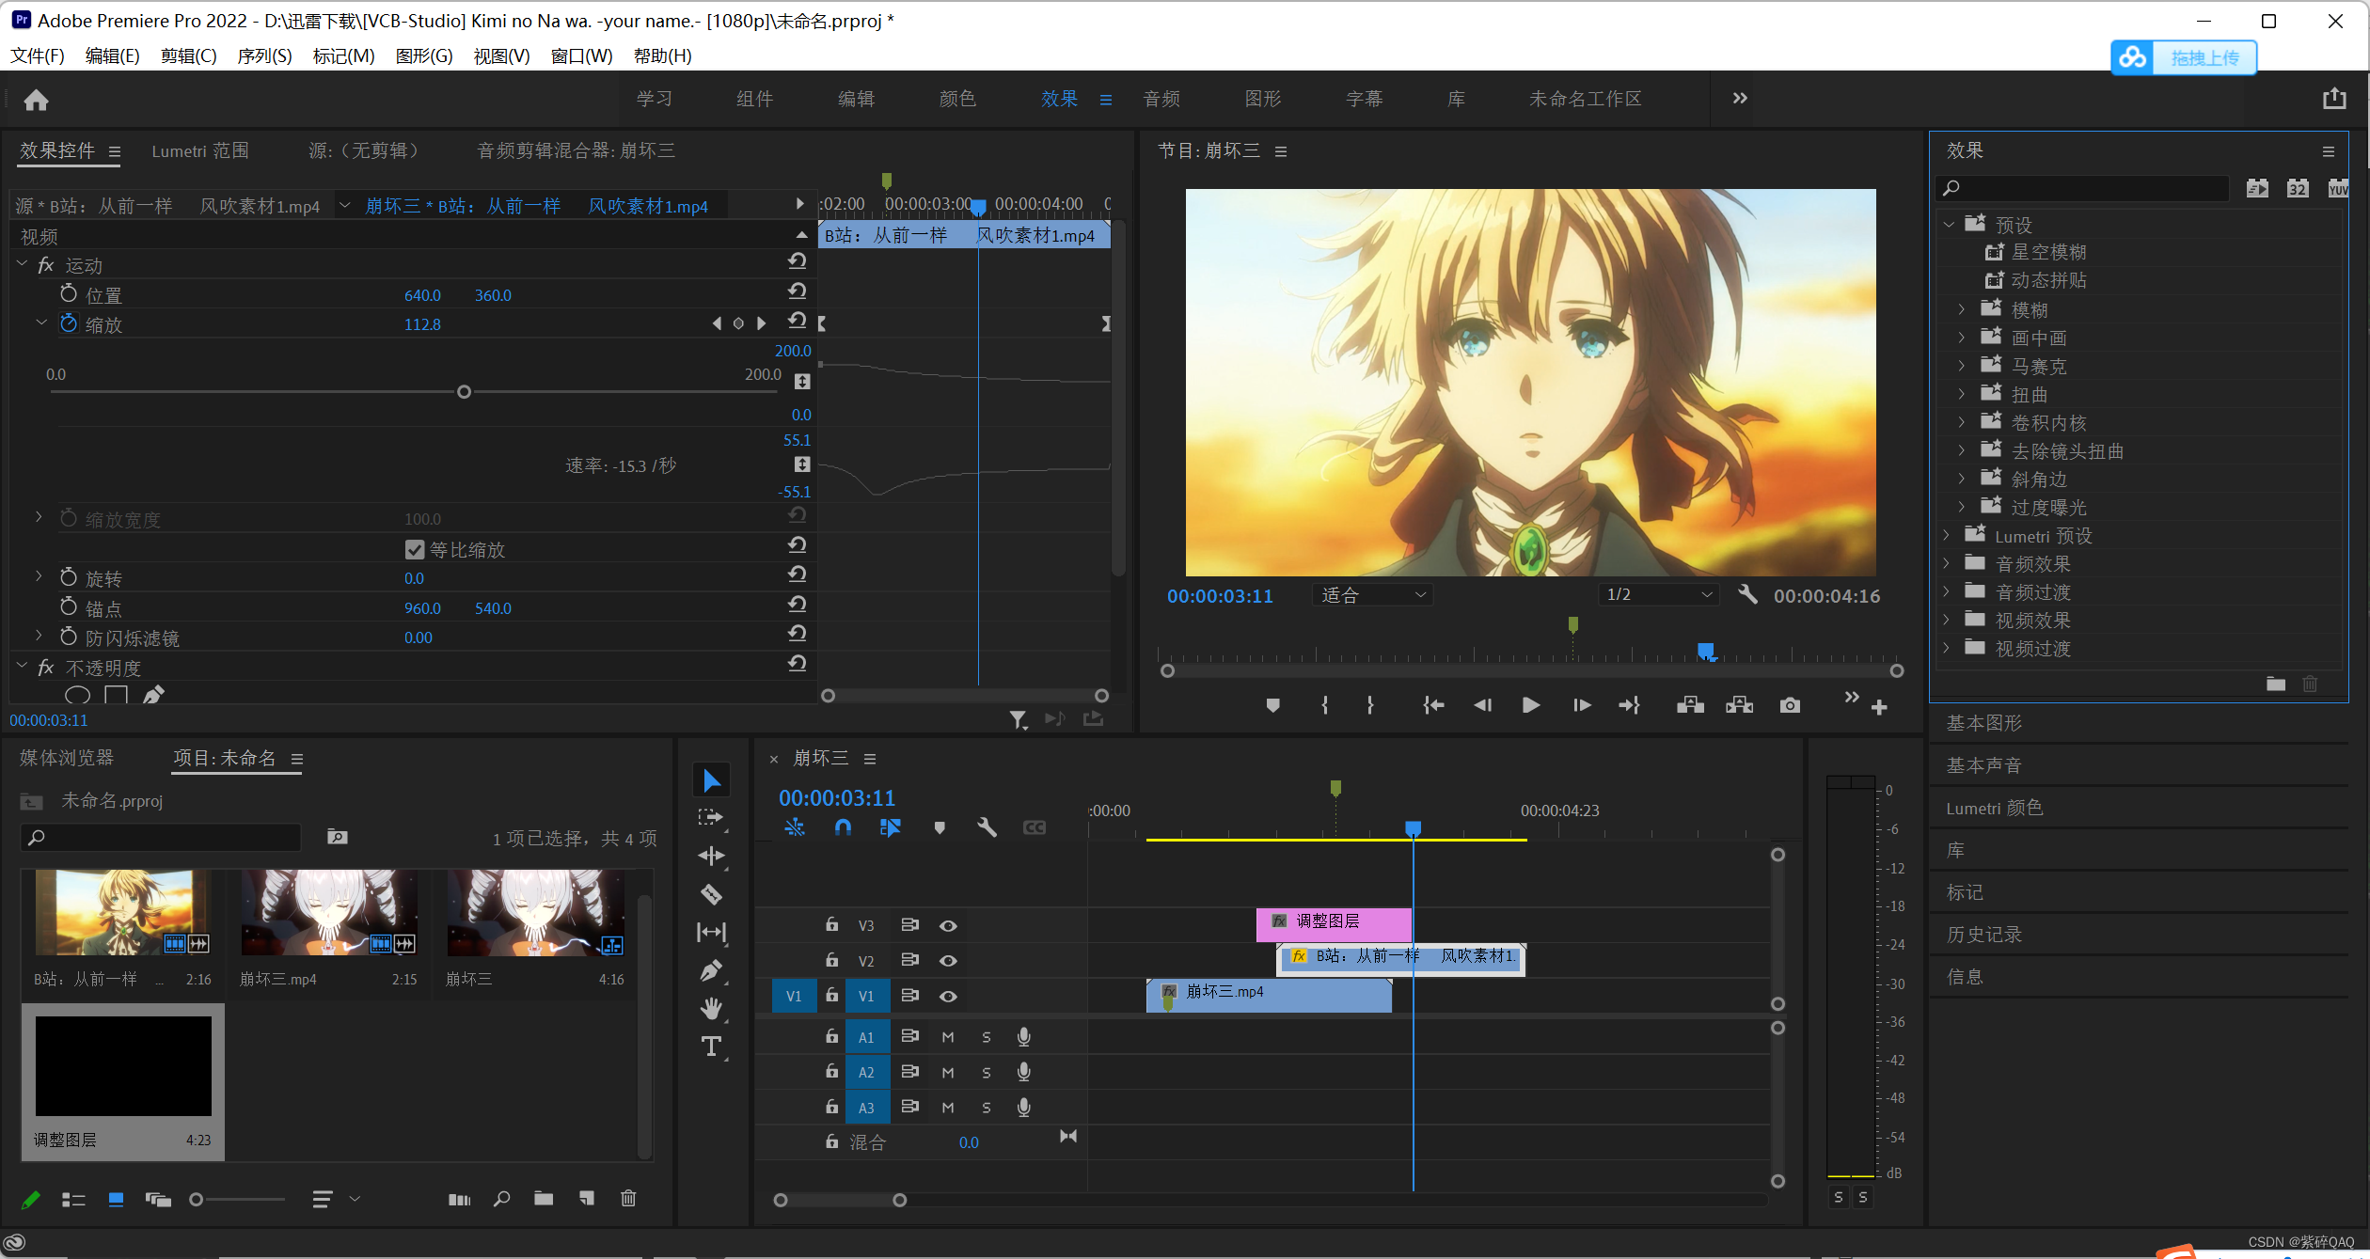Image resolution: width=2370 pixels, height=1259 pixels.
Task: Uncheck the 等比缩放 uniform scale checkbox
Action: 415,549
